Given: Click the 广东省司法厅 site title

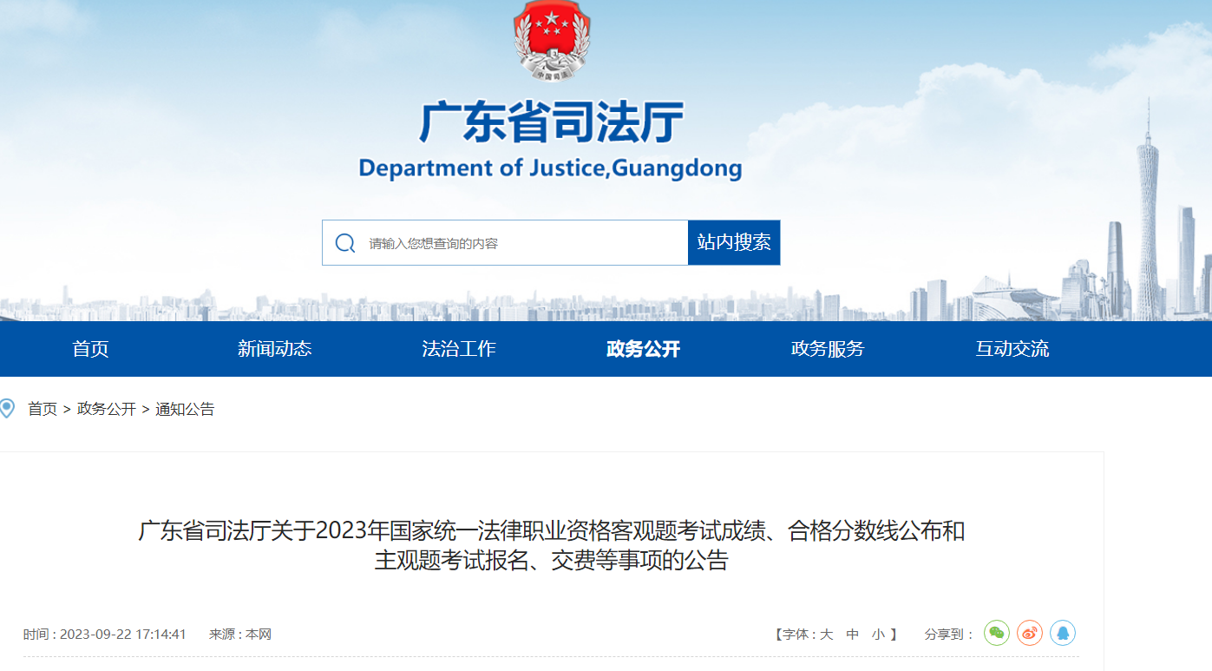Looking at the screenshot, I should click(x=552, y=122).
